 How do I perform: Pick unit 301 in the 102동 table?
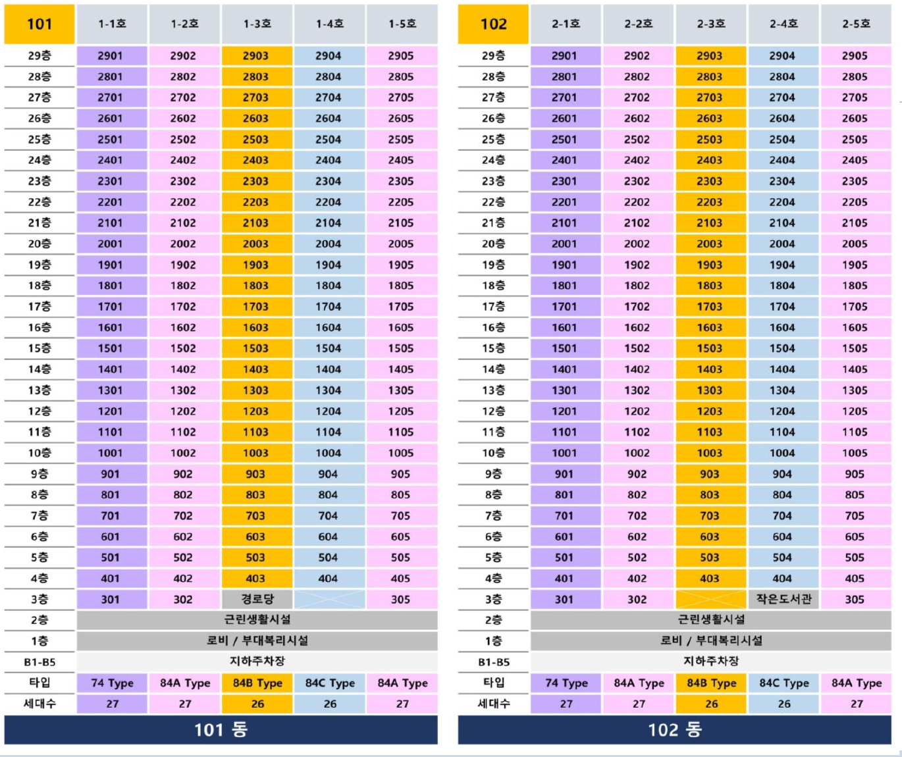564,599
